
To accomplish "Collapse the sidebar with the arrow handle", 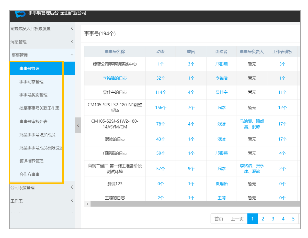I will (78, 125).
